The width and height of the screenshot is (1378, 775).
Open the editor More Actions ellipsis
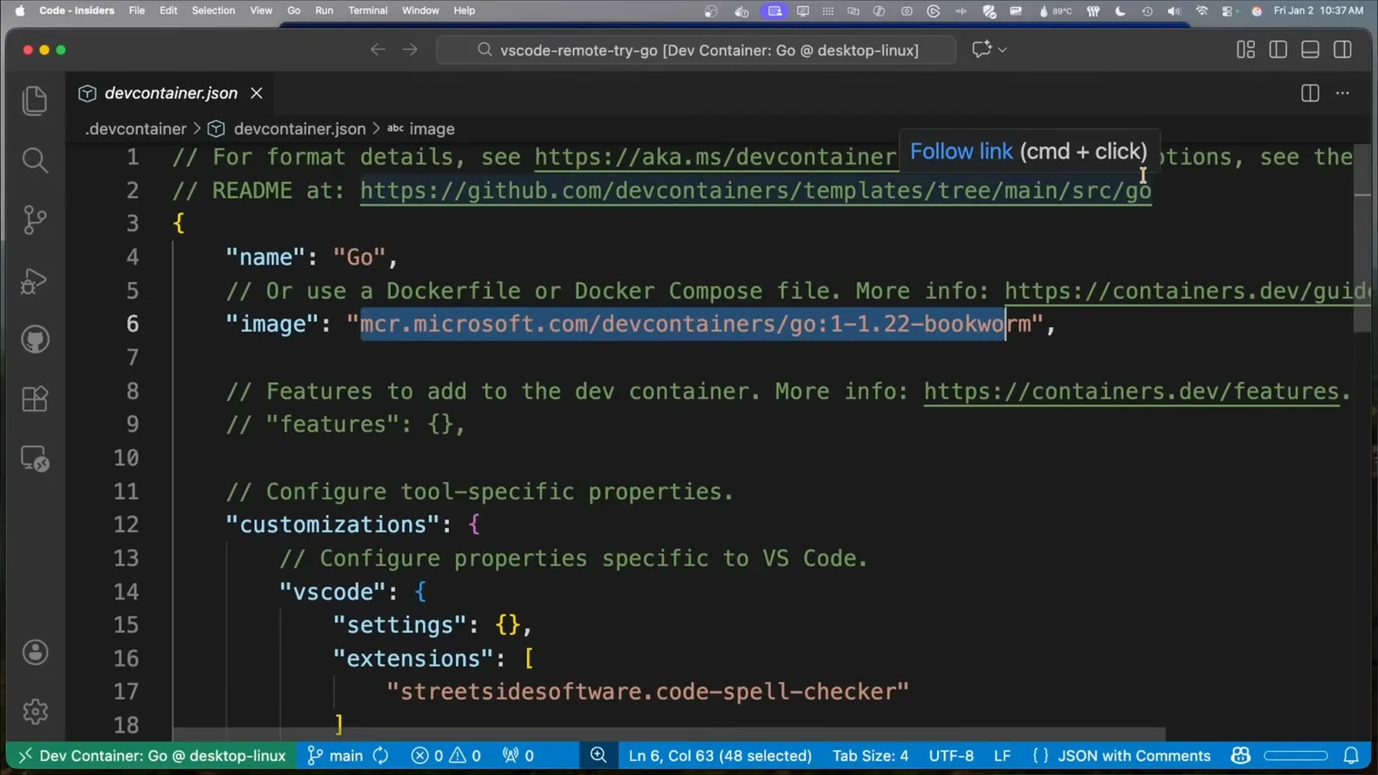point(1343,93)
